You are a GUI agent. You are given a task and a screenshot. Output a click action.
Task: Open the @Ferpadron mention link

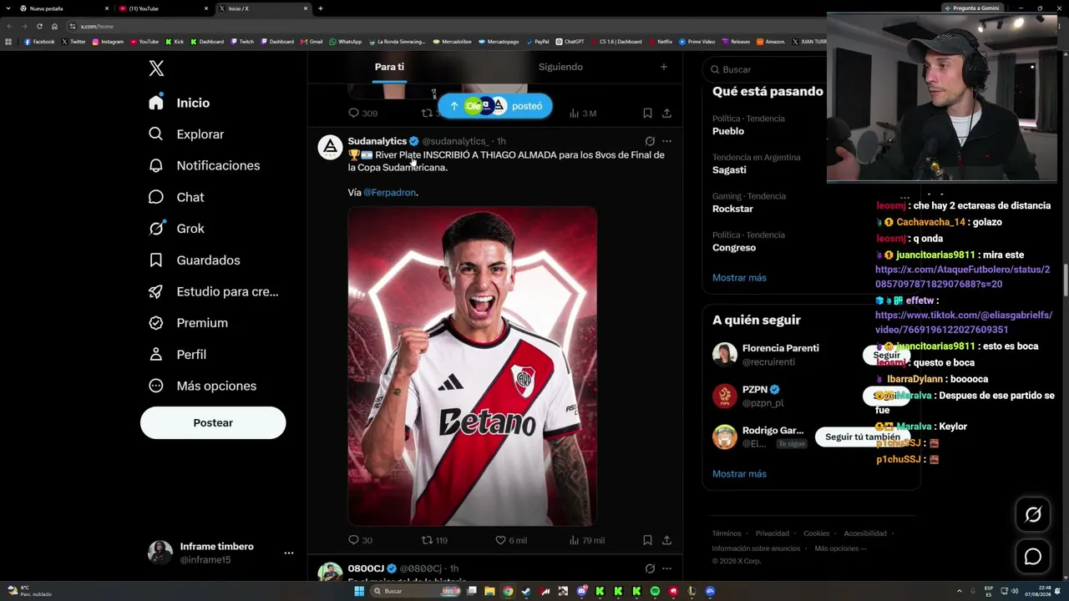coord(389,193)
